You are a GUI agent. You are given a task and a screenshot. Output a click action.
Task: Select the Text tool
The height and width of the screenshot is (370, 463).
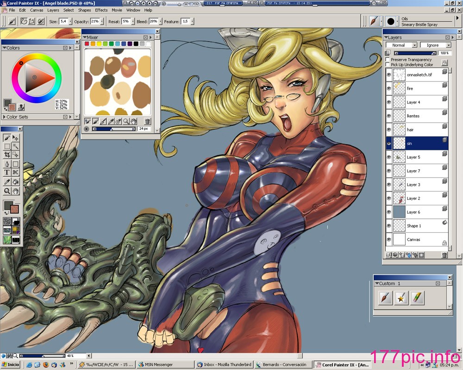pyautogui.click(x=7, y=173)
